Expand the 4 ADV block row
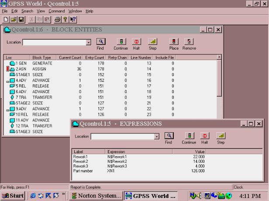This screenshot has height=201, width=269. click(x=7, y=82)
